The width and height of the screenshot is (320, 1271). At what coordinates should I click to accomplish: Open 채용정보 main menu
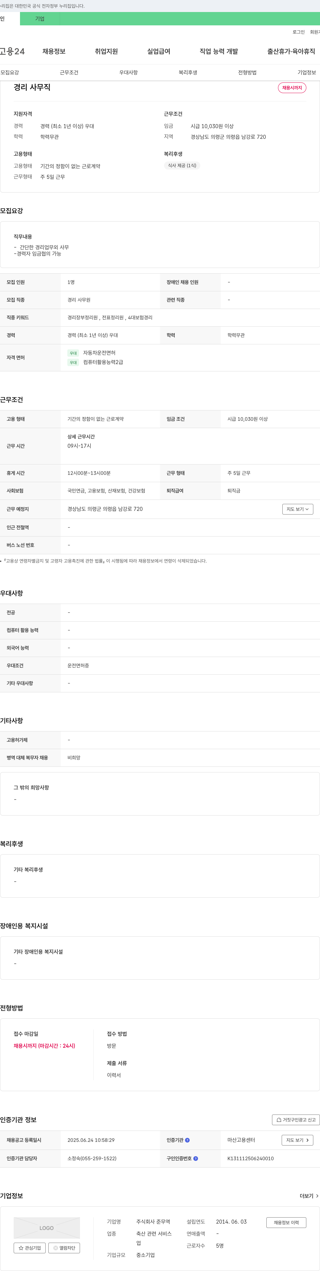click(x=54, y=51)
